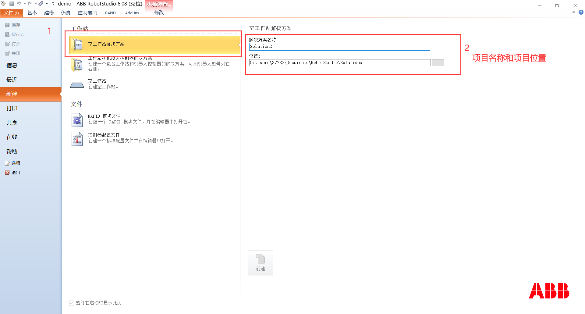Switch to the 建模 ribbon tab

[49, 13]
